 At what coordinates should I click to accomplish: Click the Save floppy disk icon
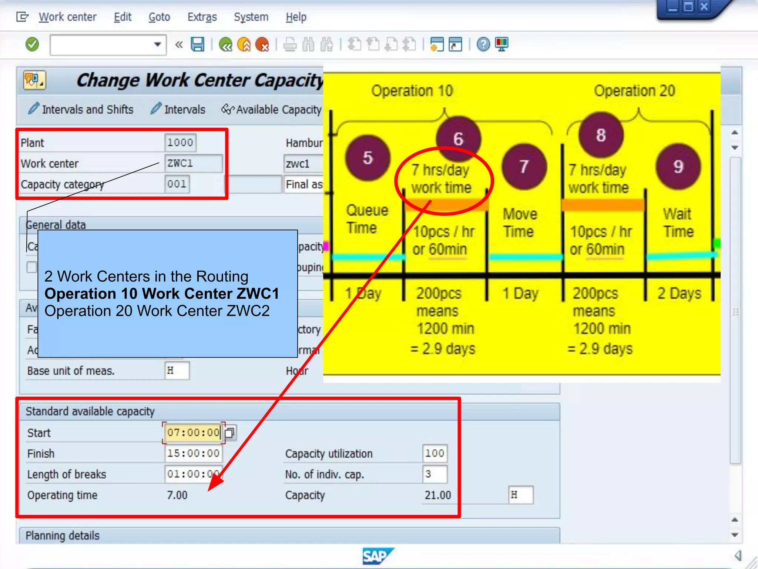[x=198, y=45]
